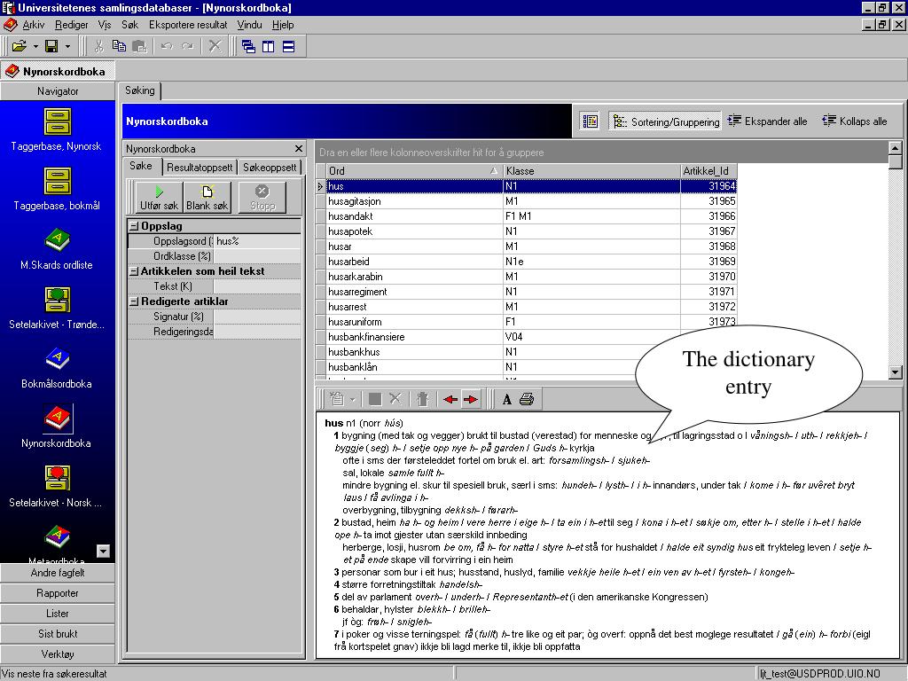Collapse the Redigerte artiklar section

tap(134, 301)
